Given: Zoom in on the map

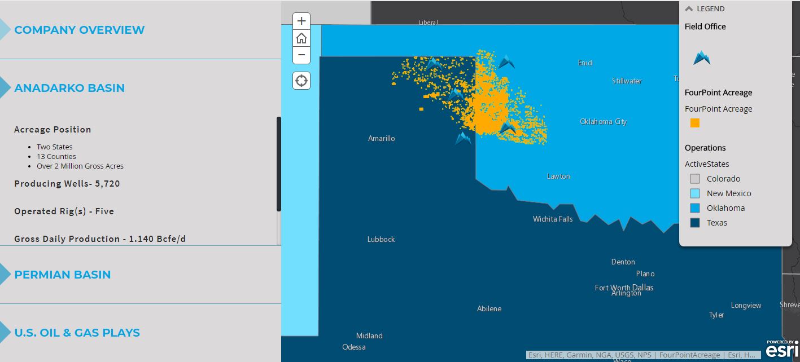Looking at the screenshot, I should coord(301,21).
